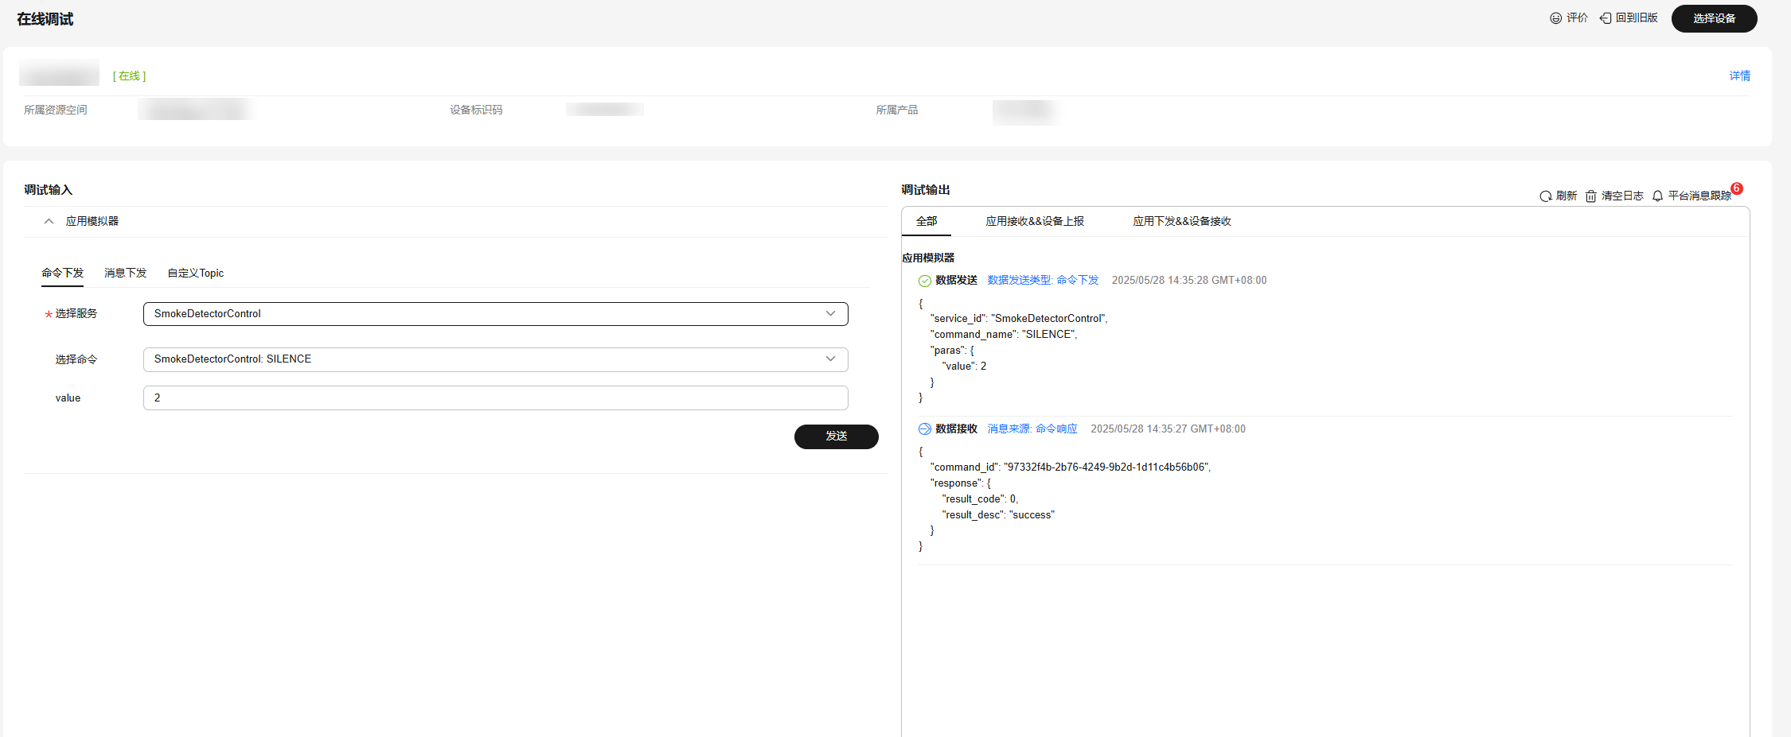Click the 调试输入 heading
This screenshot has width=1791, height=737.
[x=48, y=190]
